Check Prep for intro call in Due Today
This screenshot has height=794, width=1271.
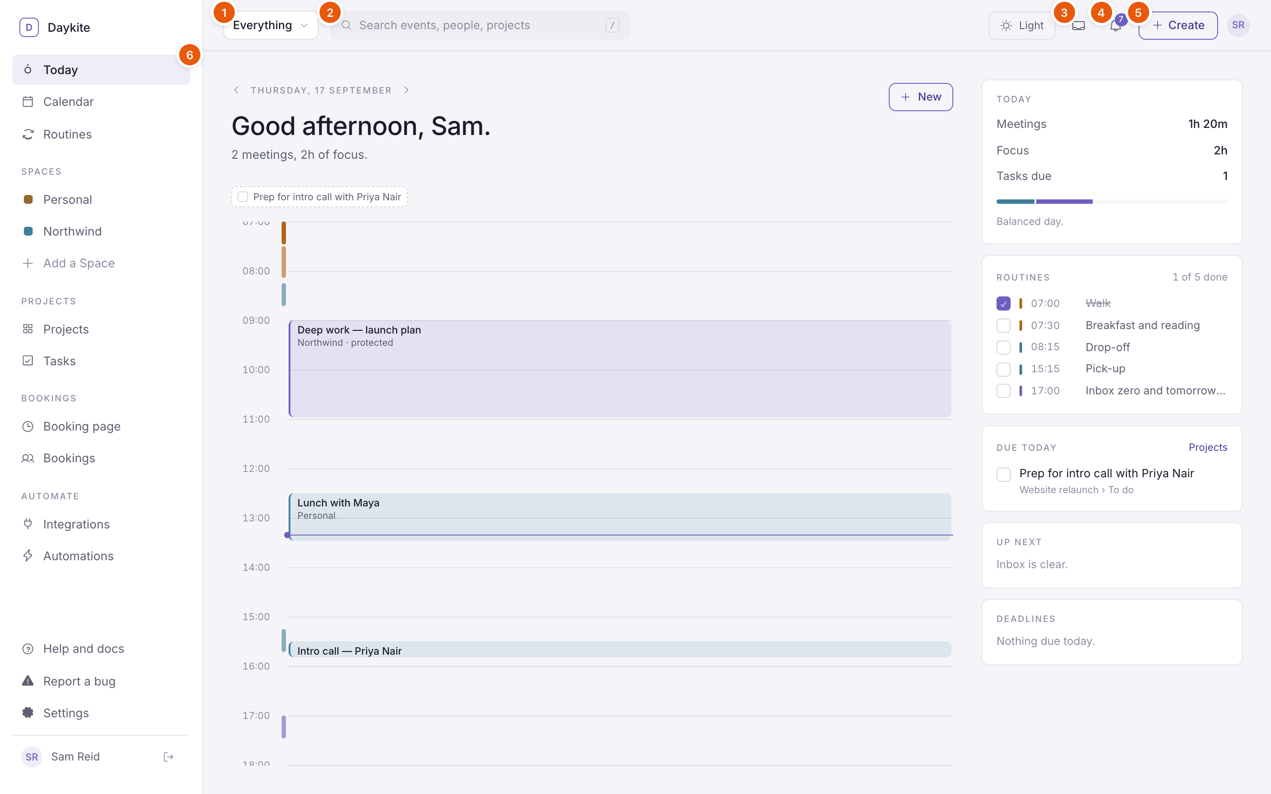click(x=1003, y=474)
